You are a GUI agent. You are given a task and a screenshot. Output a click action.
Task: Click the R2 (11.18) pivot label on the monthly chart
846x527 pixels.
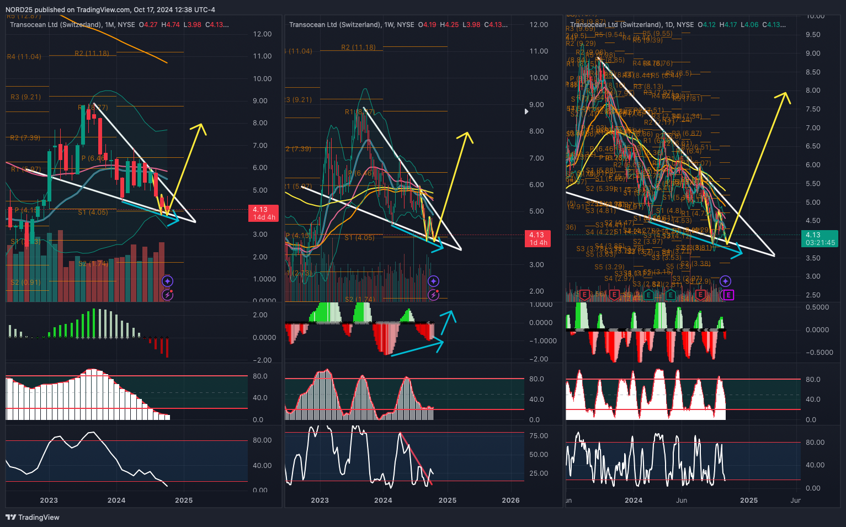(92, 54)
